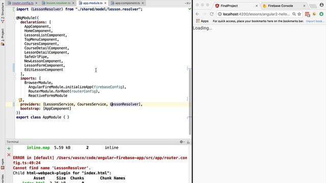The width and height of the screenshot is (326, 183).
Task: Open the Apps shortcut in bookmarks bar
Action: (x=202, y=21)
